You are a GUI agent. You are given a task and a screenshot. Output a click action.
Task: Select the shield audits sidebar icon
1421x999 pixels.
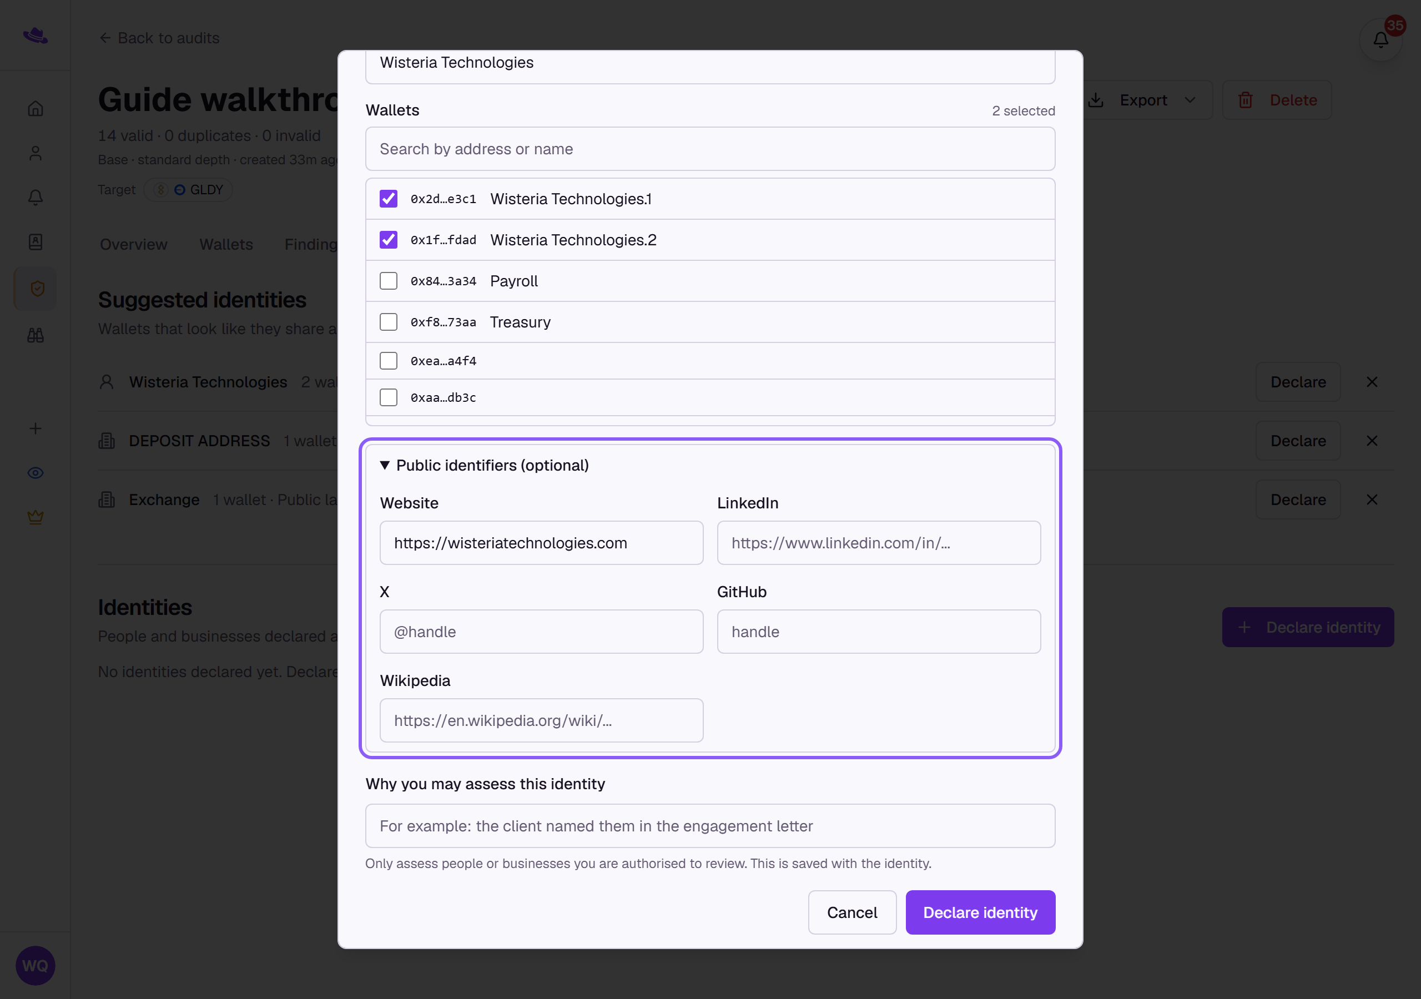coord(36,289)
